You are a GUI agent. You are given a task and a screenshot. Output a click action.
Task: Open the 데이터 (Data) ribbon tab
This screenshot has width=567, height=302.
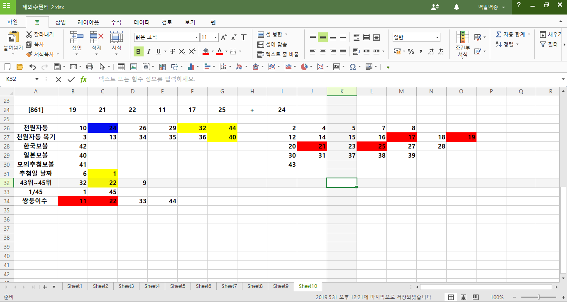pyautogui.click(x=142, y=22)
